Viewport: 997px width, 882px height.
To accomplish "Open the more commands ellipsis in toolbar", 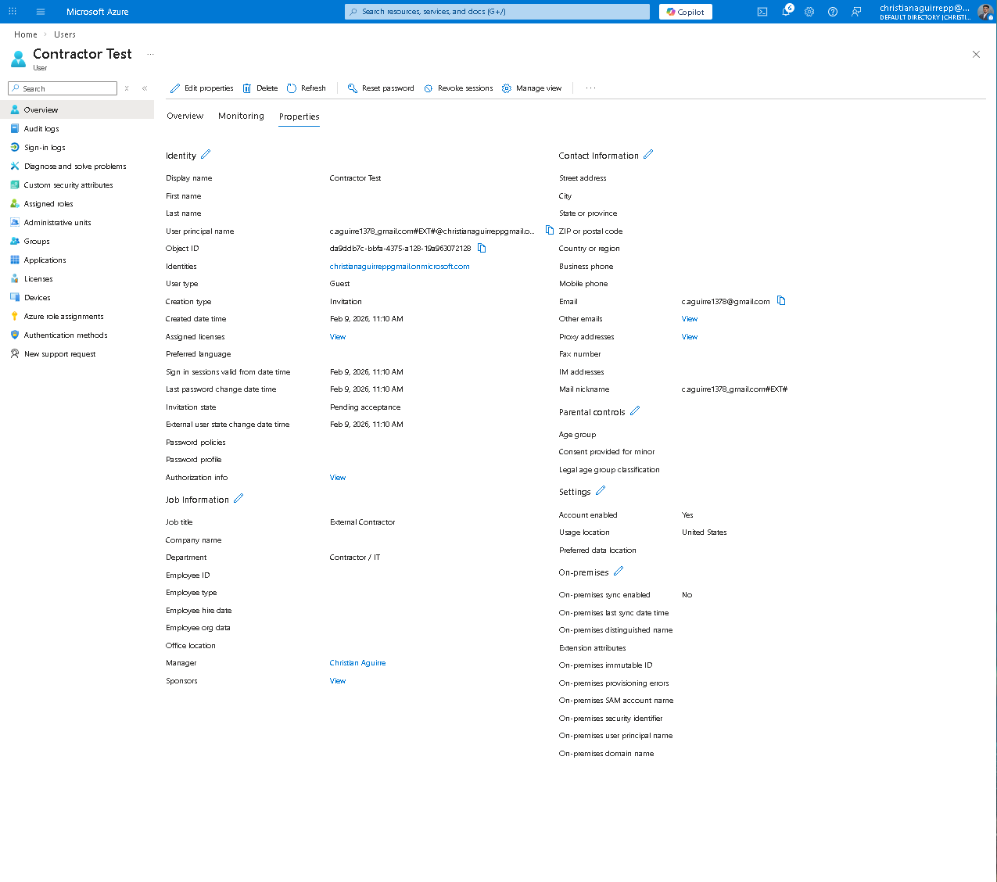I will (x=590, y=88).
